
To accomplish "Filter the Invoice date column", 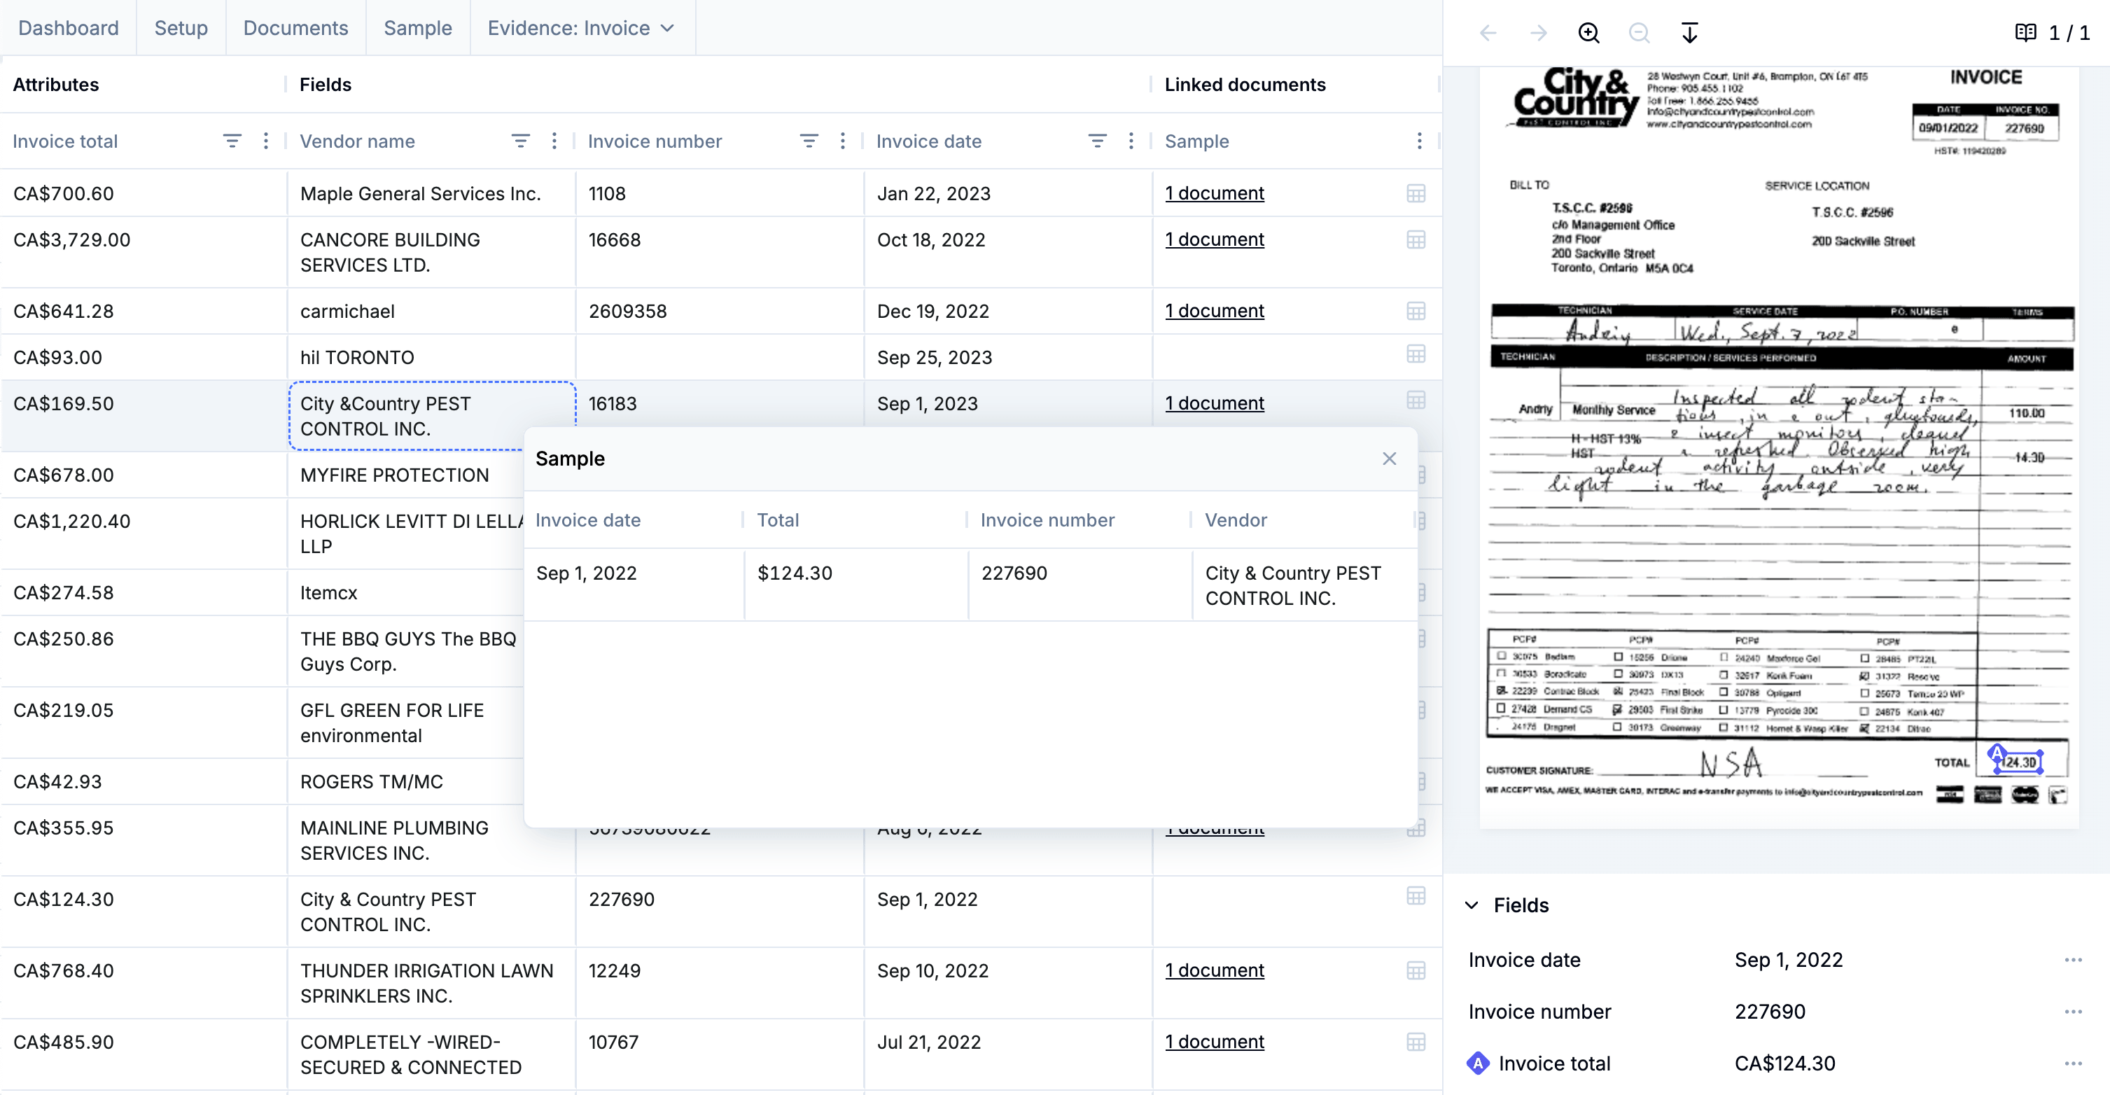I will (1097, 141).
